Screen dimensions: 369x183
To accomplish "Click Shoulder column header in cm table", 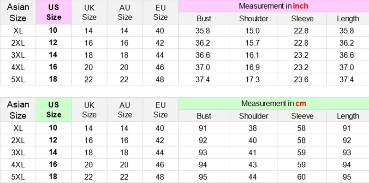I will tap(253, 116).
